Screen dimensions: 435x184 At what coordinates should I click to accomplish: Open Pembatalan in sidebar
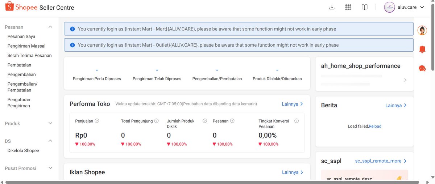pos(19,65)
